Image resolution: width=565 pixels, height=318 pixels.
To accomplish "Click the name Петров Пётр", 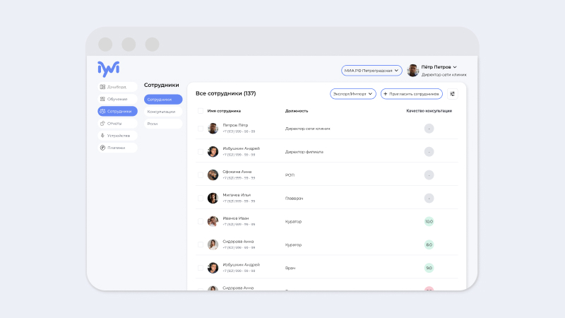I will pyautogui.click(x=235, y=125).
